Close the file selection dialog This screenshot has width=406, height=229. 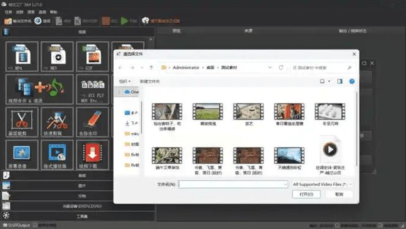(354, 54)
